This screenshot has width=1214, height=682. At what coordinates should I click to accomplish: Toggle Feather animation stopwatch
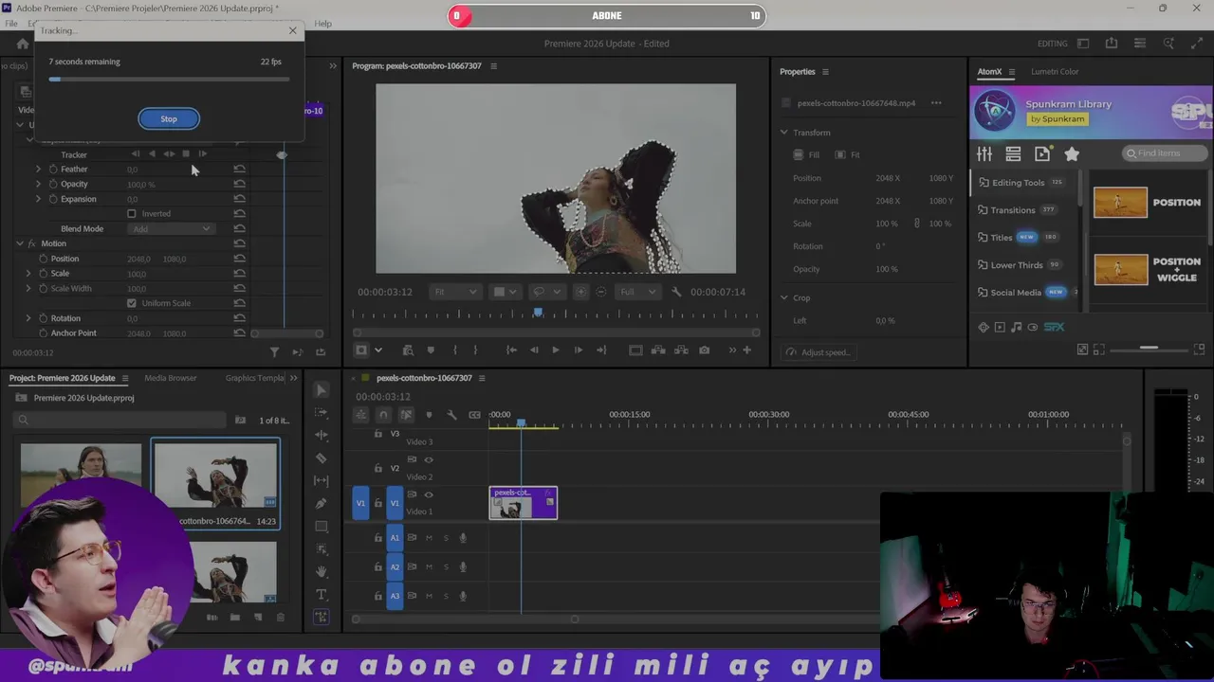pos(53,170)
